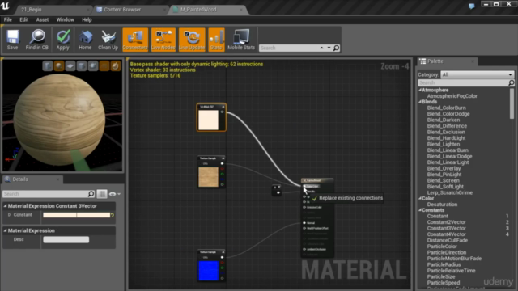
Task: Open the Asset menu
Action: 42,19
